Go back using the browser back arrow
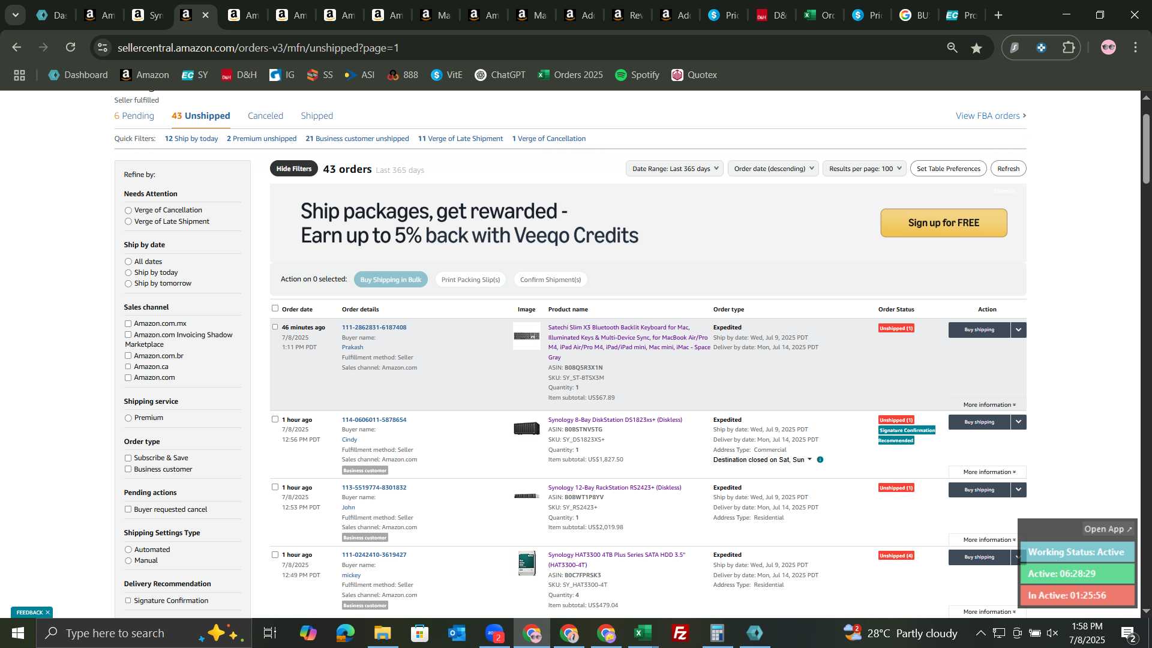This screenshot has height=648, width=1152. [x=17, y=47]
